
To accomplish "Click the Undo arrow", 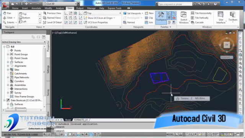I will pyautogui.click(x=31, y=3).
